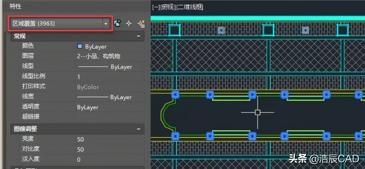This screenshot has height=169, width=365.
Task: Click the 颜色 row's blue color swatch
Action: coord(80,46)
